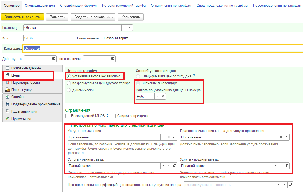303x192 pixels.
Task: Select 'Спецификация цен по типу дня' option
Action: pos(138,76)
